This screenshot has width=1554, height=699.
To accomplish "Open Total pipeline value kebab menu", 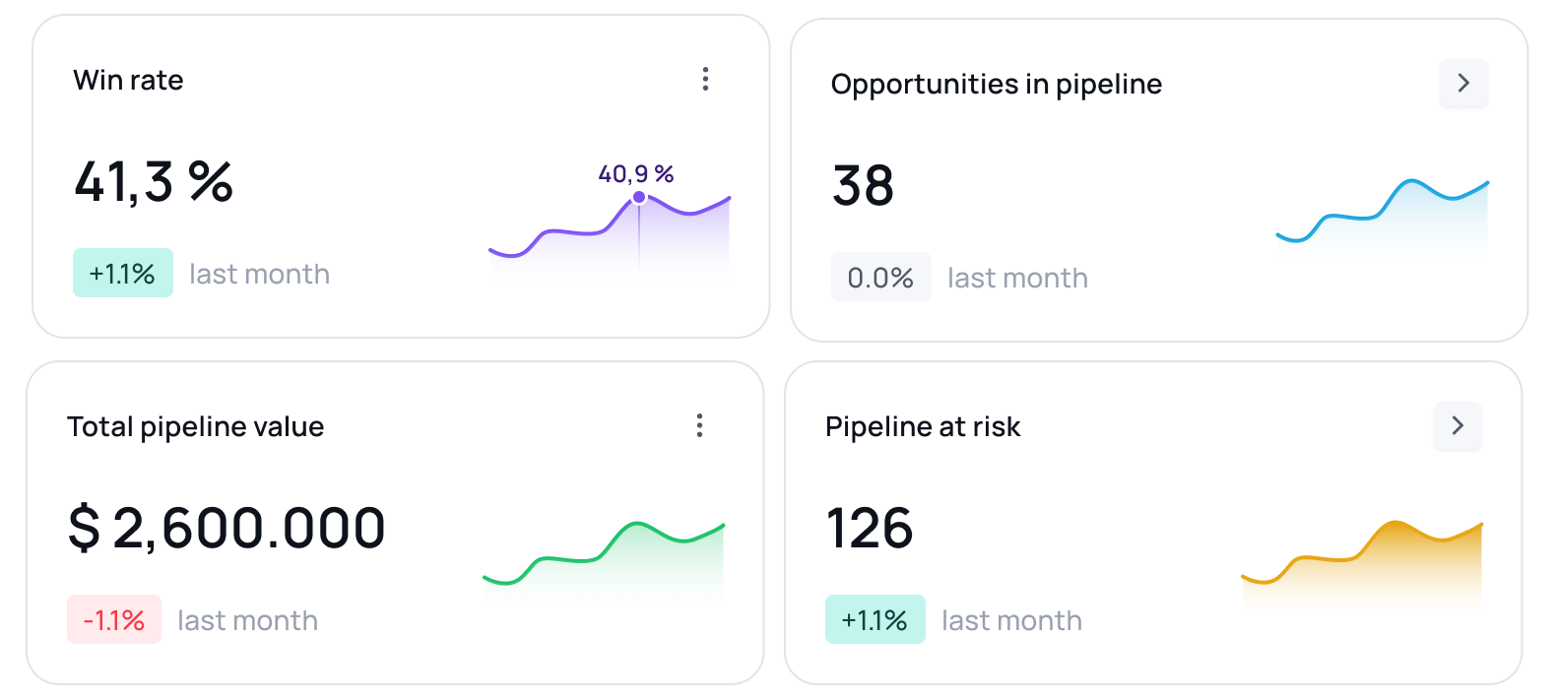I will tap(699, 426).
